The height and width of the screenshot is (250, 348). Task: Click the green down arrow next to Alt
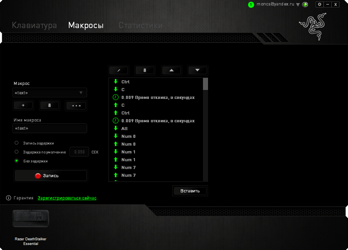pos(115,128)
